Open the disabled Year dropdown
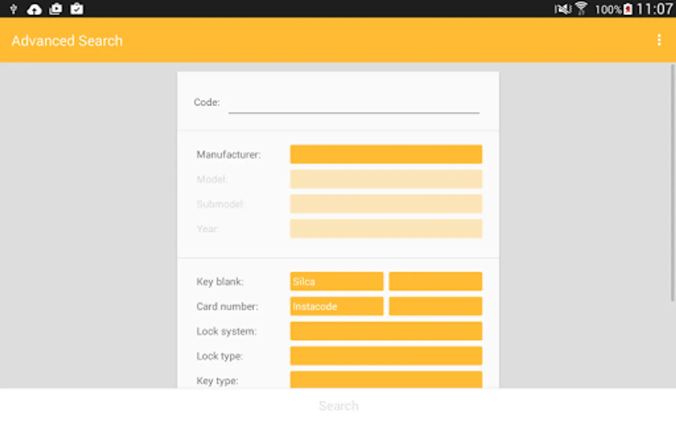 (x=386, y=229)
